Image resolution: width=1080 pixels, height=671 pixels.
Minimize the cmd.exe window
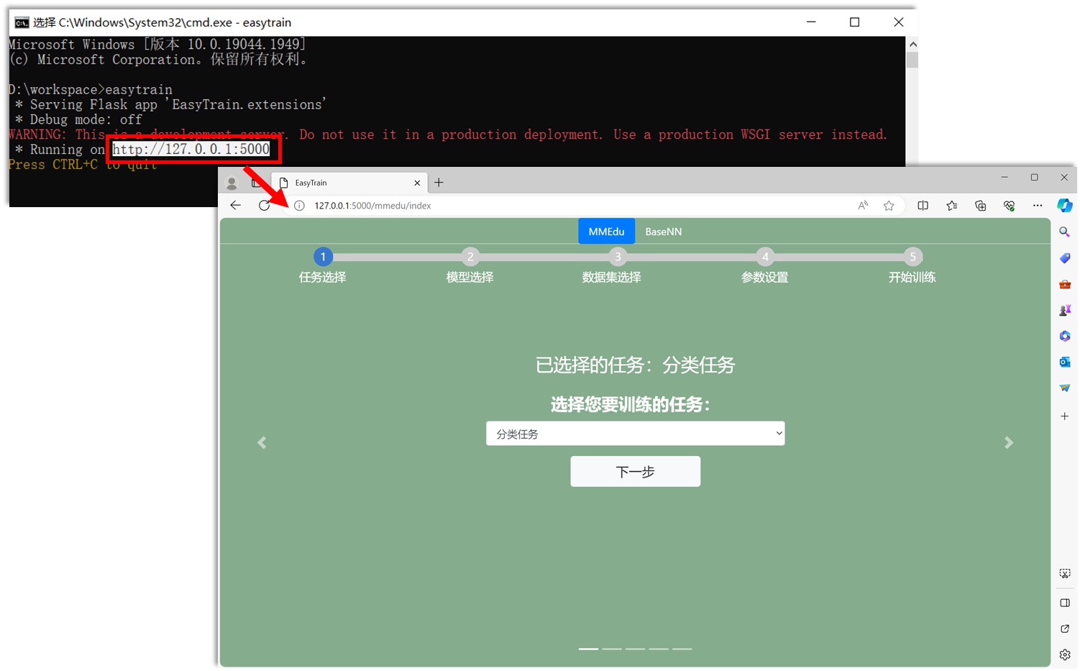coord(811,22)
